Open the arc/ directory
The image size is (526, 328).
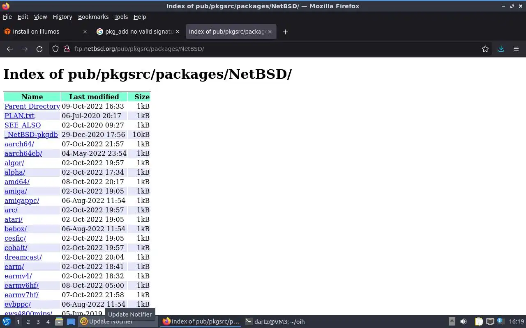(x=11, y=210)
